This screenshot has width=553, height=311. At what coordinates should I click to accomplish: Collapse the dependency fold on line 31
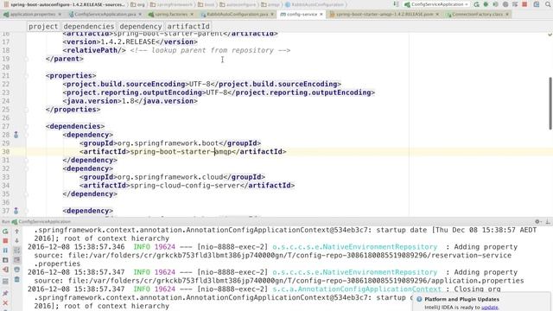pos(26,160)
